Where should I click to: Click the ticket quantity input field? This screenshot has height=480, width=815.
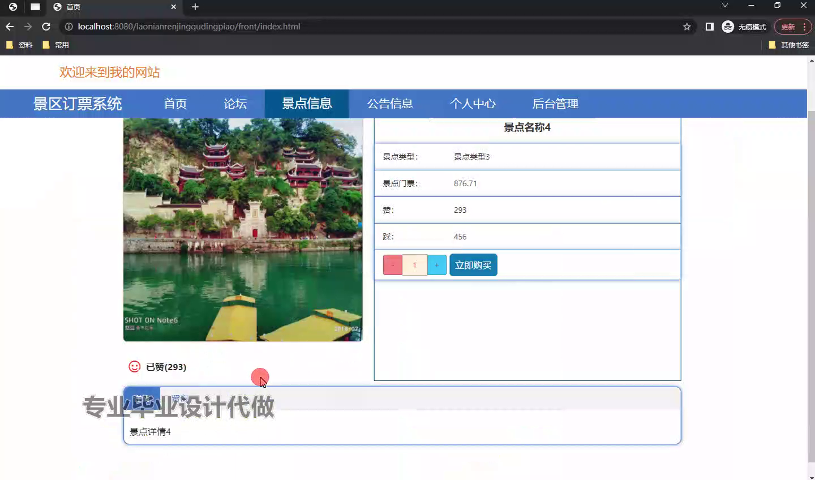(x=415, y=265)
